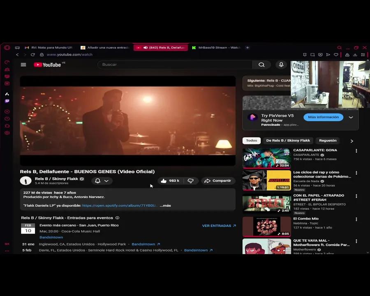
Task: Click the padlock site info icon
Action: click(42, 55)
